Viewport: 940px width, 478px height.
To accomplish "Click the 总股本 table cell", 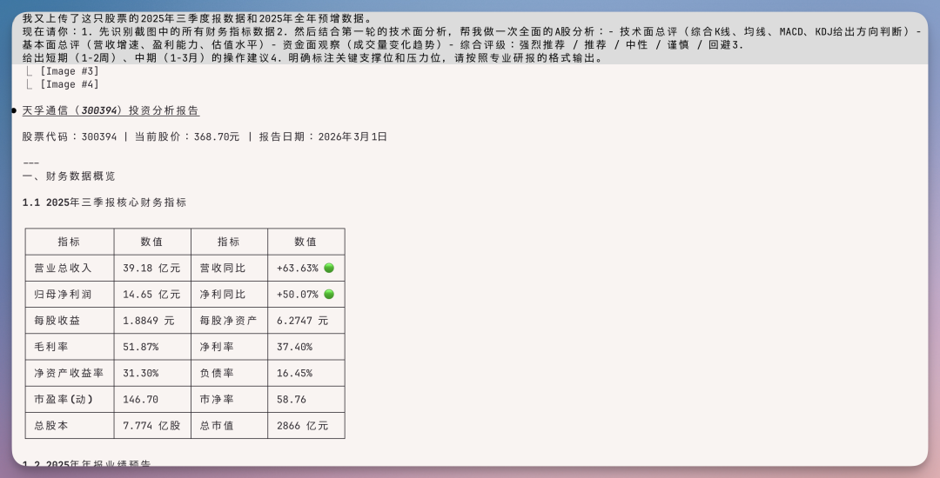I will pos(70,426).
